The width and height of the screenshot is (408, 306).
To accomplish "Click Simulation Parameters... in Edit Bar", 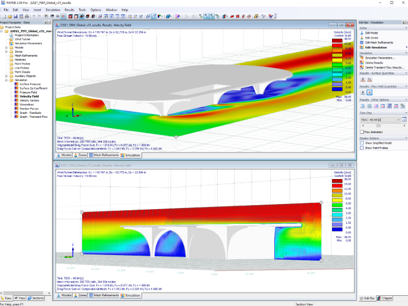I will (x=380, y=58).
